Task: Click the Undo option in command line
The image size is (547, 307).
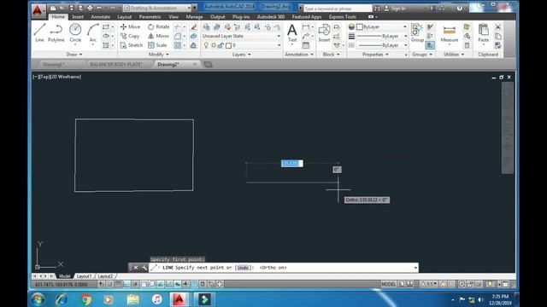Action: (x=243, y=268)
